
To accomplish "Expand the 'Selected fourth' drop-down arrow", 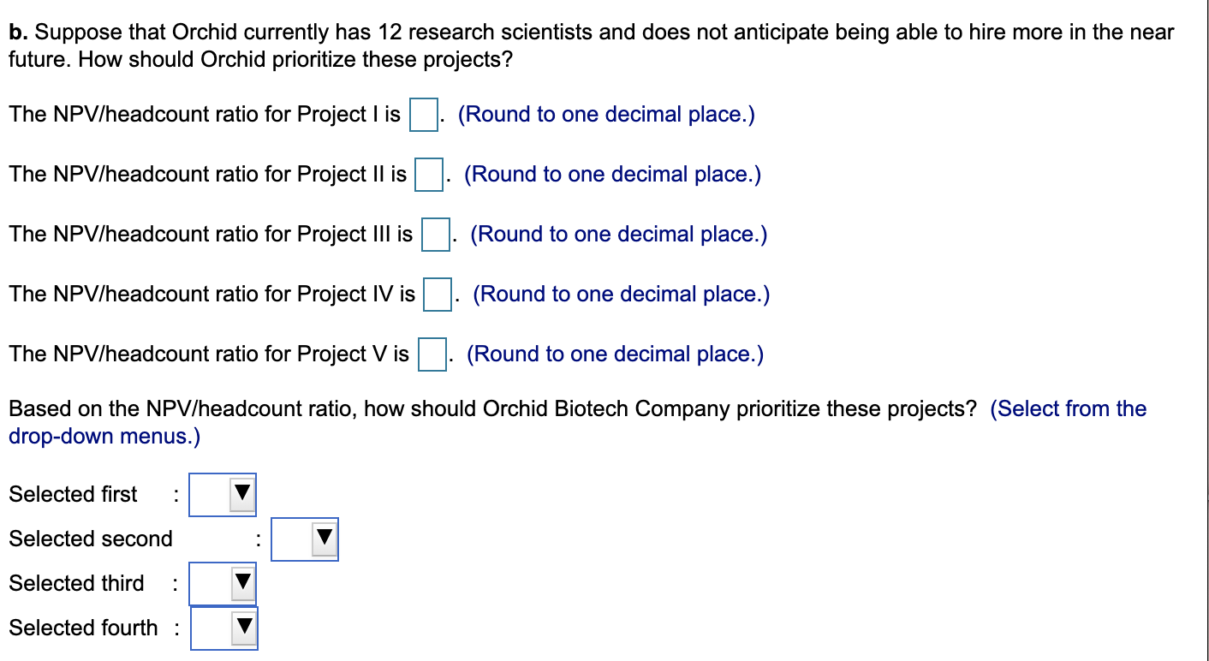I will [x=244, y=628].
